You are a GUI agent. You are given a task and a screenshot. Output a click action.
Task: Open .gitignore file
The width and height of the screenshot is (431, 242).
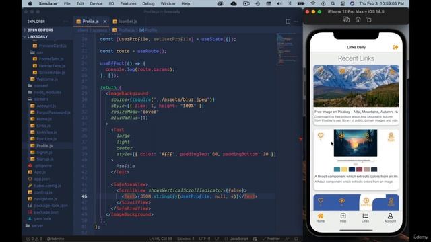[x=43, y=166]
